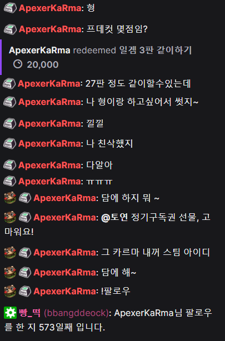The width and height of the screenshot is (225, 341).
Task: Click the '일겜 3판 같이하기' reward name
Action: [156, 50]
